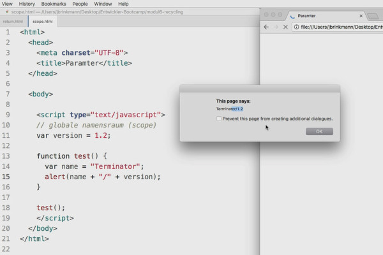This screenshot has height=255, width=383.
Task: Click 'var version = 1.2;' line
Action: (x=73, y=135)
